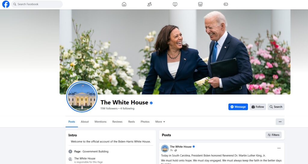Open the 11M followers link

109,109
